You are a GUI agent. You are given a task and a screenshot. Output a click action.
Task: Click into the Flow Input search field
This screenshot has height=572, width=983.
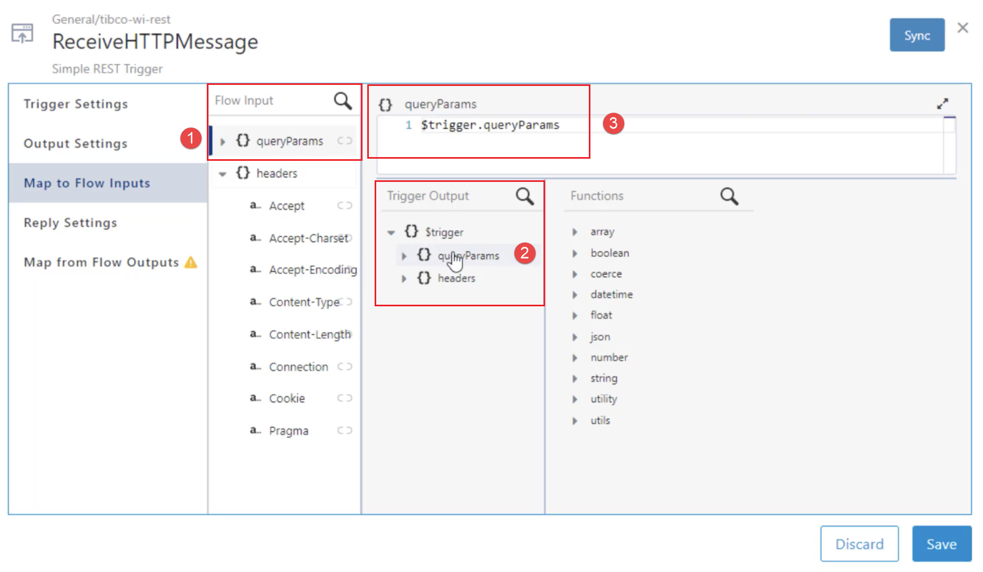point(272,101)
